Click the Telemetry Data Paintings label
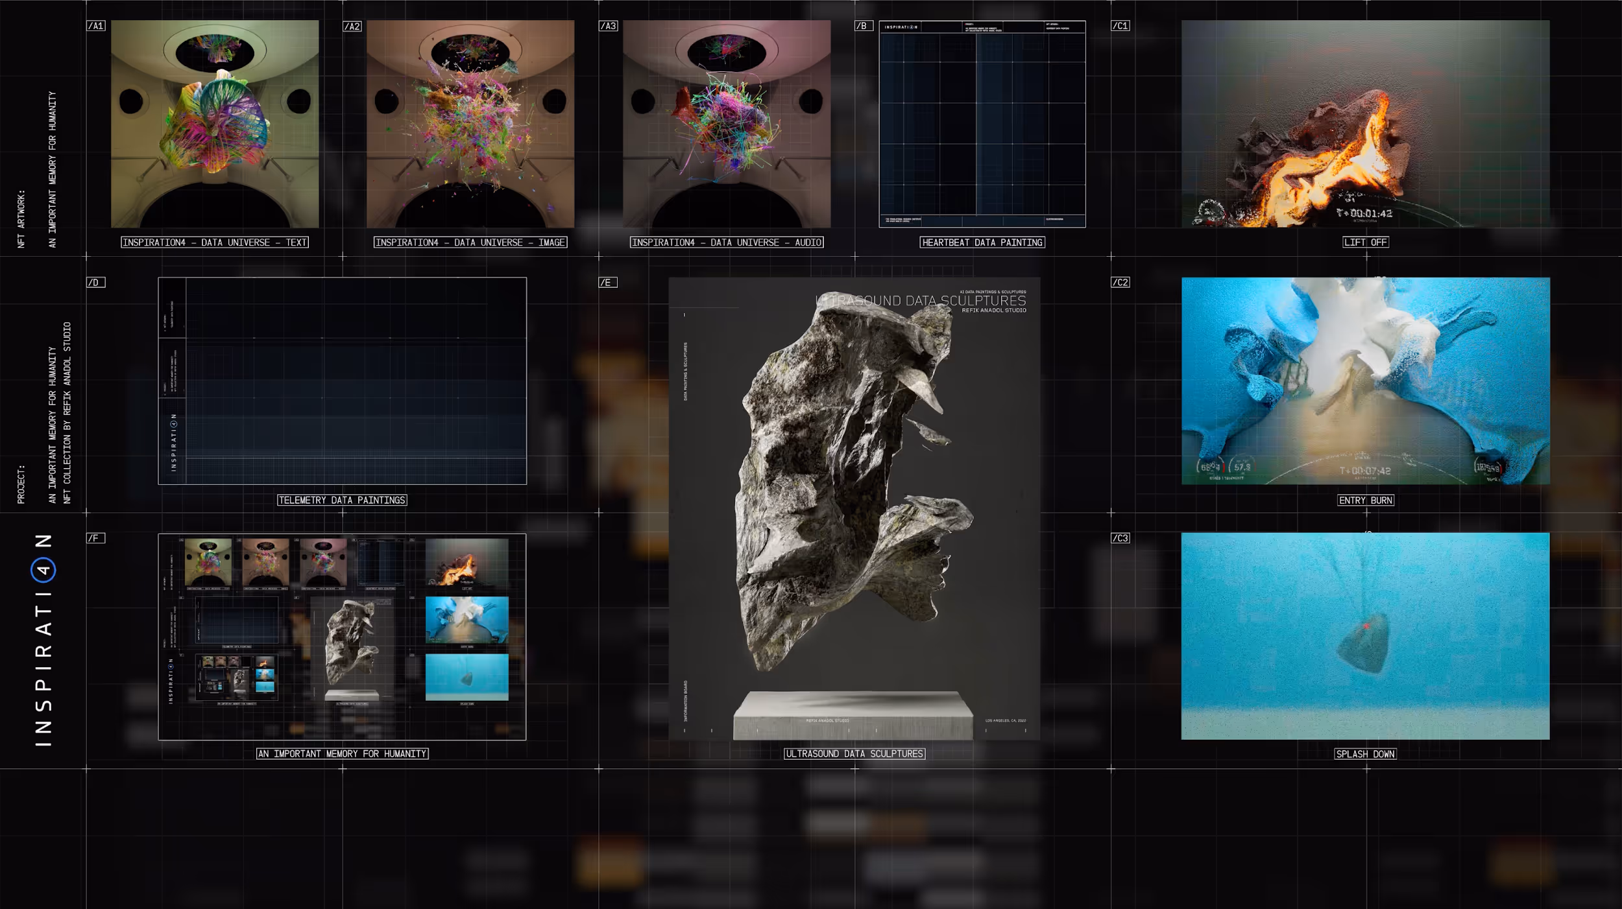This screenshot has width=1622, height=909. pyautogui.click(x=342, y=501)
